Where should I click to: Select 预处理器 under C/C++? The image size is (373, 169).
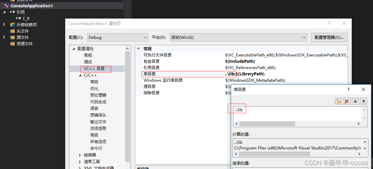tap(98, 95)
